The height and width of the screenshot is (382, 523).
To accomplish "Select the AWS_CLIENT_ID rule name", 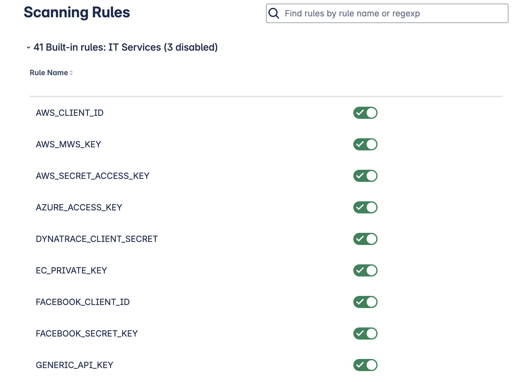I will click(x=70, y=113).
